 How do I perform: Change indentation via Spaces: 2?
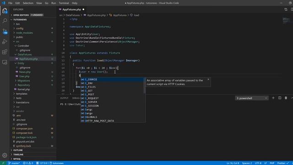(247, 163)
